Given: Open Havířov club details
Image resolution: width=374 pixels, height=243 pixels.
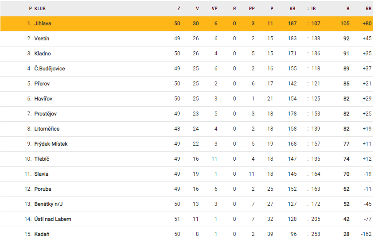Looking at the screenshot, I should (x=43, y=99).
